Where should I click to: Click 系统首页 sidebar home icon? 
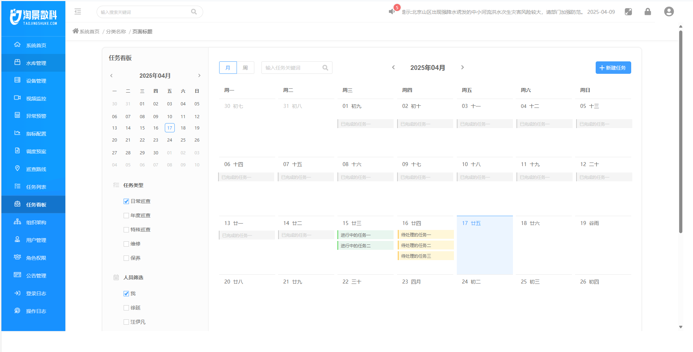[x=17, y=45]
